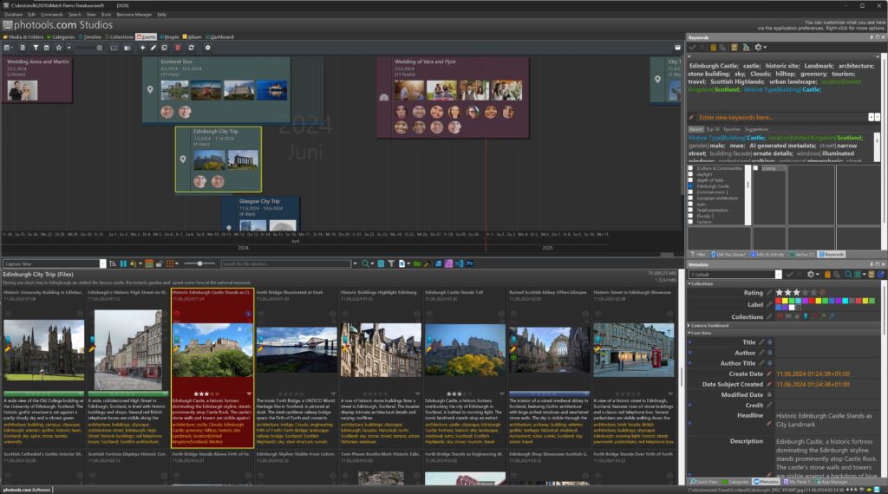Screen dimensions: 888x494
Task: Check the daylight keyword checkbox
Action: point(690,174)
